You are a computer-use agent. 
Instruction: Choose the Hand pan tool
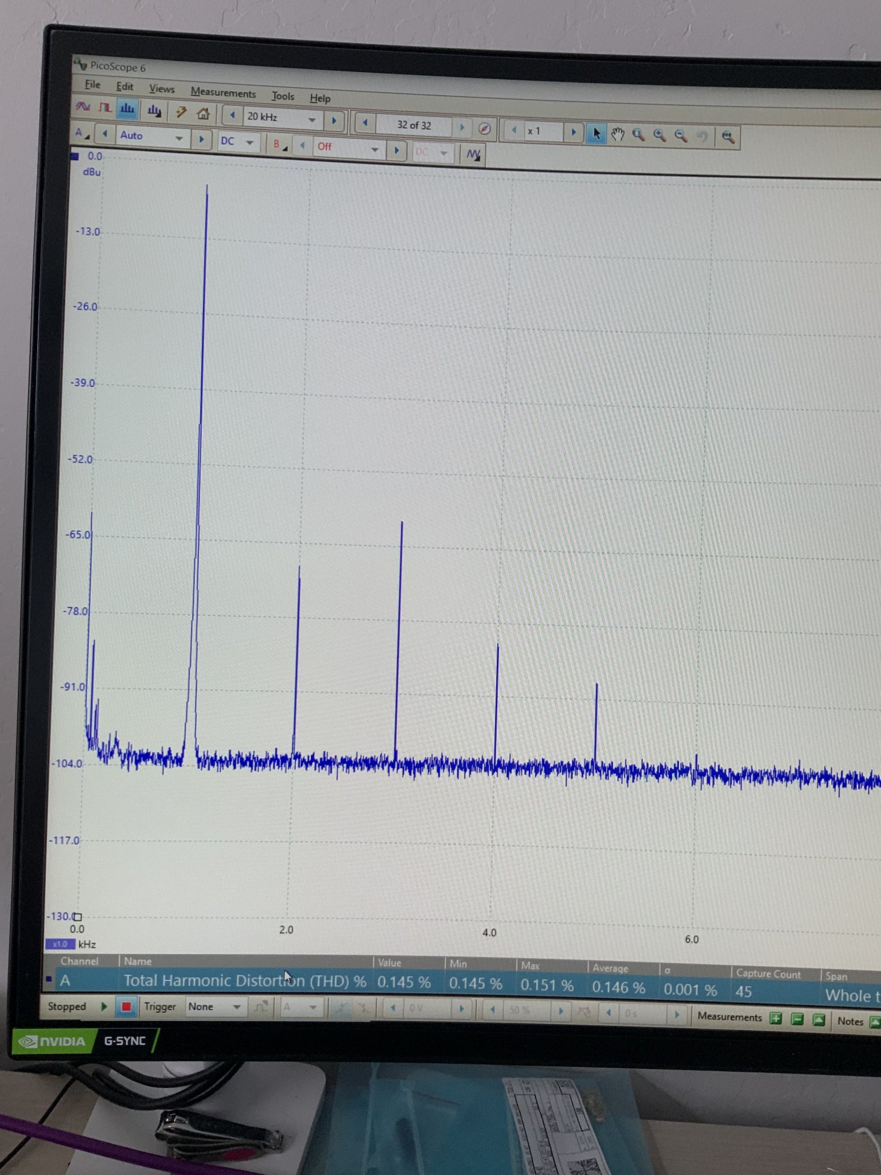pyautogui.click(x=617, y=135)
